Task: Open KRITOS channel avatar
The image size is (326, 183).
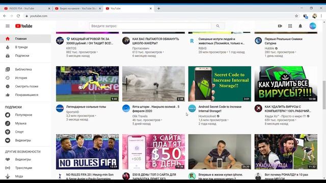Action: tap(60, 41)
